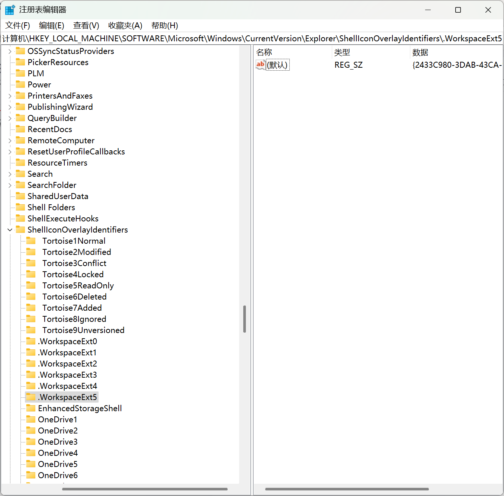Click the folder icon beside RecentDocs
504x496 pixels.
[20, 129]
